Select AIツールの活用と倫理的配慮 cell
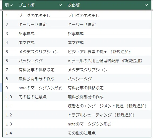The height and width of the screenshot is (139, 153). click(108, 61)
